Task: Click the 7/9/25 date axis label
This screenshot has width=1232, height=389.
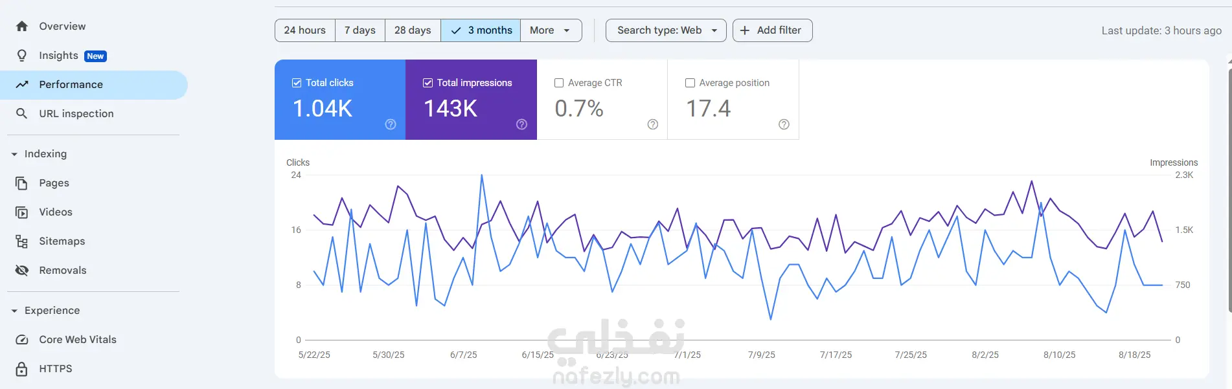Action: (x=762, y=355)
